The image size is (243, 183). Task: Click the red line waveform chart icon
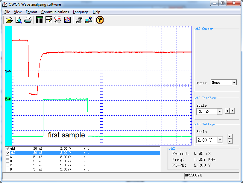pyautogui.click(x=58, y=20)
